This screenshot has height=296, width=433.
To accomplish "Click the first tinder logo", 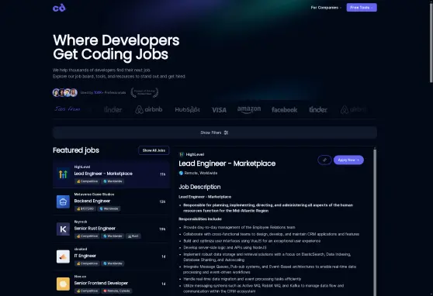I will coord(113,109).
